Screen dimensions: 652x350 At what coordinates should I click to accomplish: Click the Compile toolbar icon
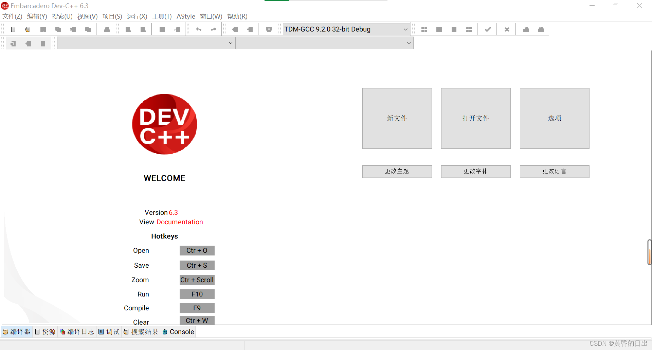pyautogui.click(x=424, y=29)
